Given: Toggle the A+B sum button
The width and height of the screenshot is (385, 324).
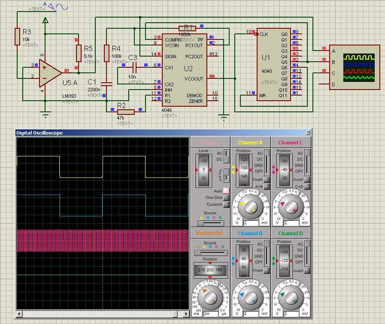Looking at the screenshot, I should (x=267, y=186).
